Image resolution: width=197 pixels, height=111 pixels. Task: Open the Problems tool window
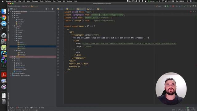20,108
